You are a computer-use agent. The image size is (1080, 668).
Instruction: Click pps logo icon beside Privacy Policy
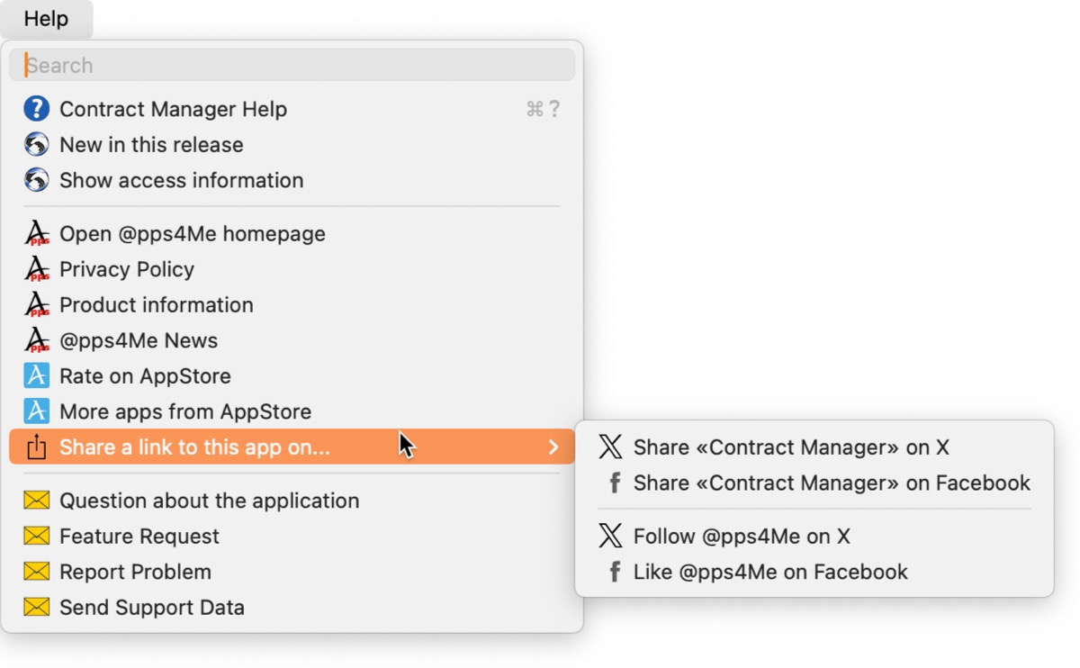click(36, 269)
